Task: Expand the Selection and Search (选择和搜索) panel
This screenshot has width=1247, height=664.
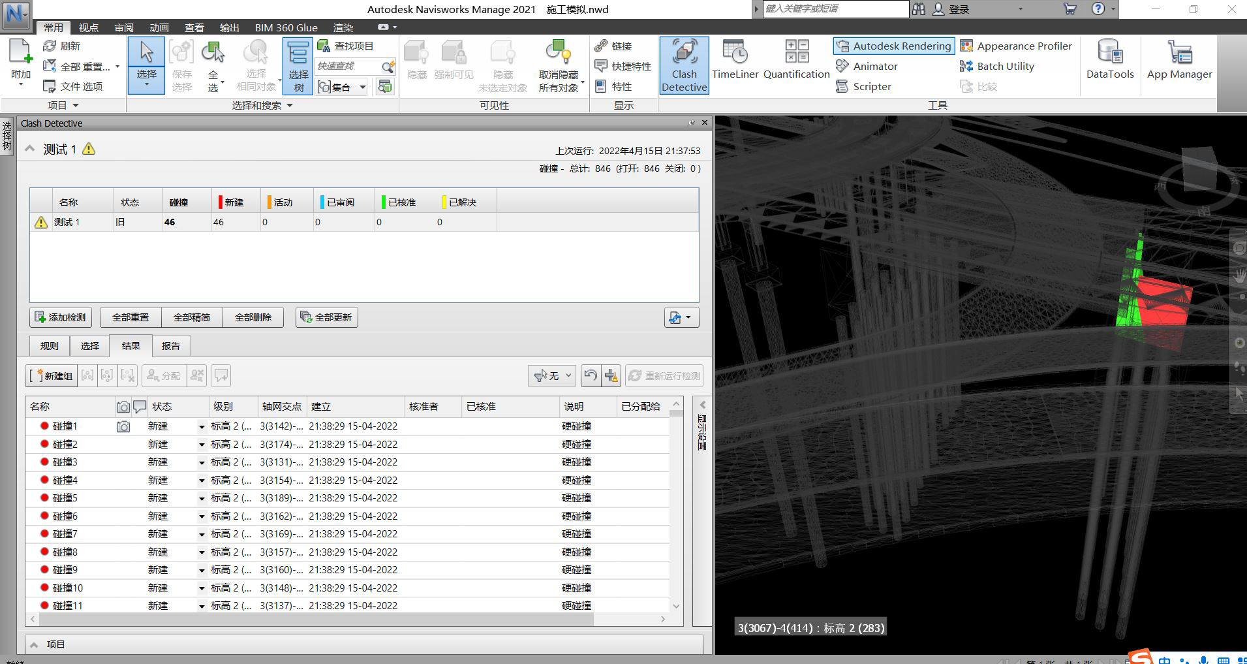Action: click(x=262, y=105)
